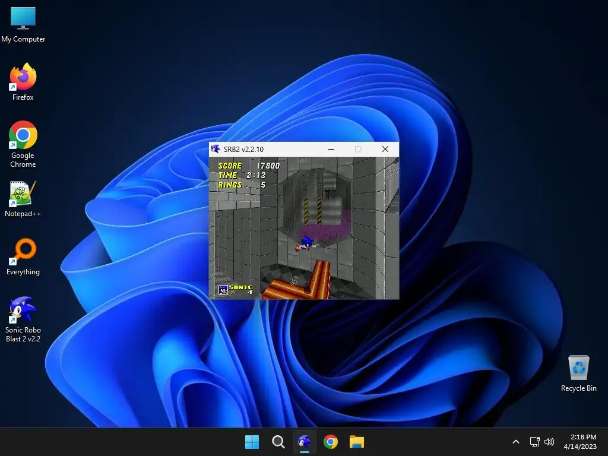Select the Notepad++ desktop shortcut
Screen dimensions: 608x456
23,199
